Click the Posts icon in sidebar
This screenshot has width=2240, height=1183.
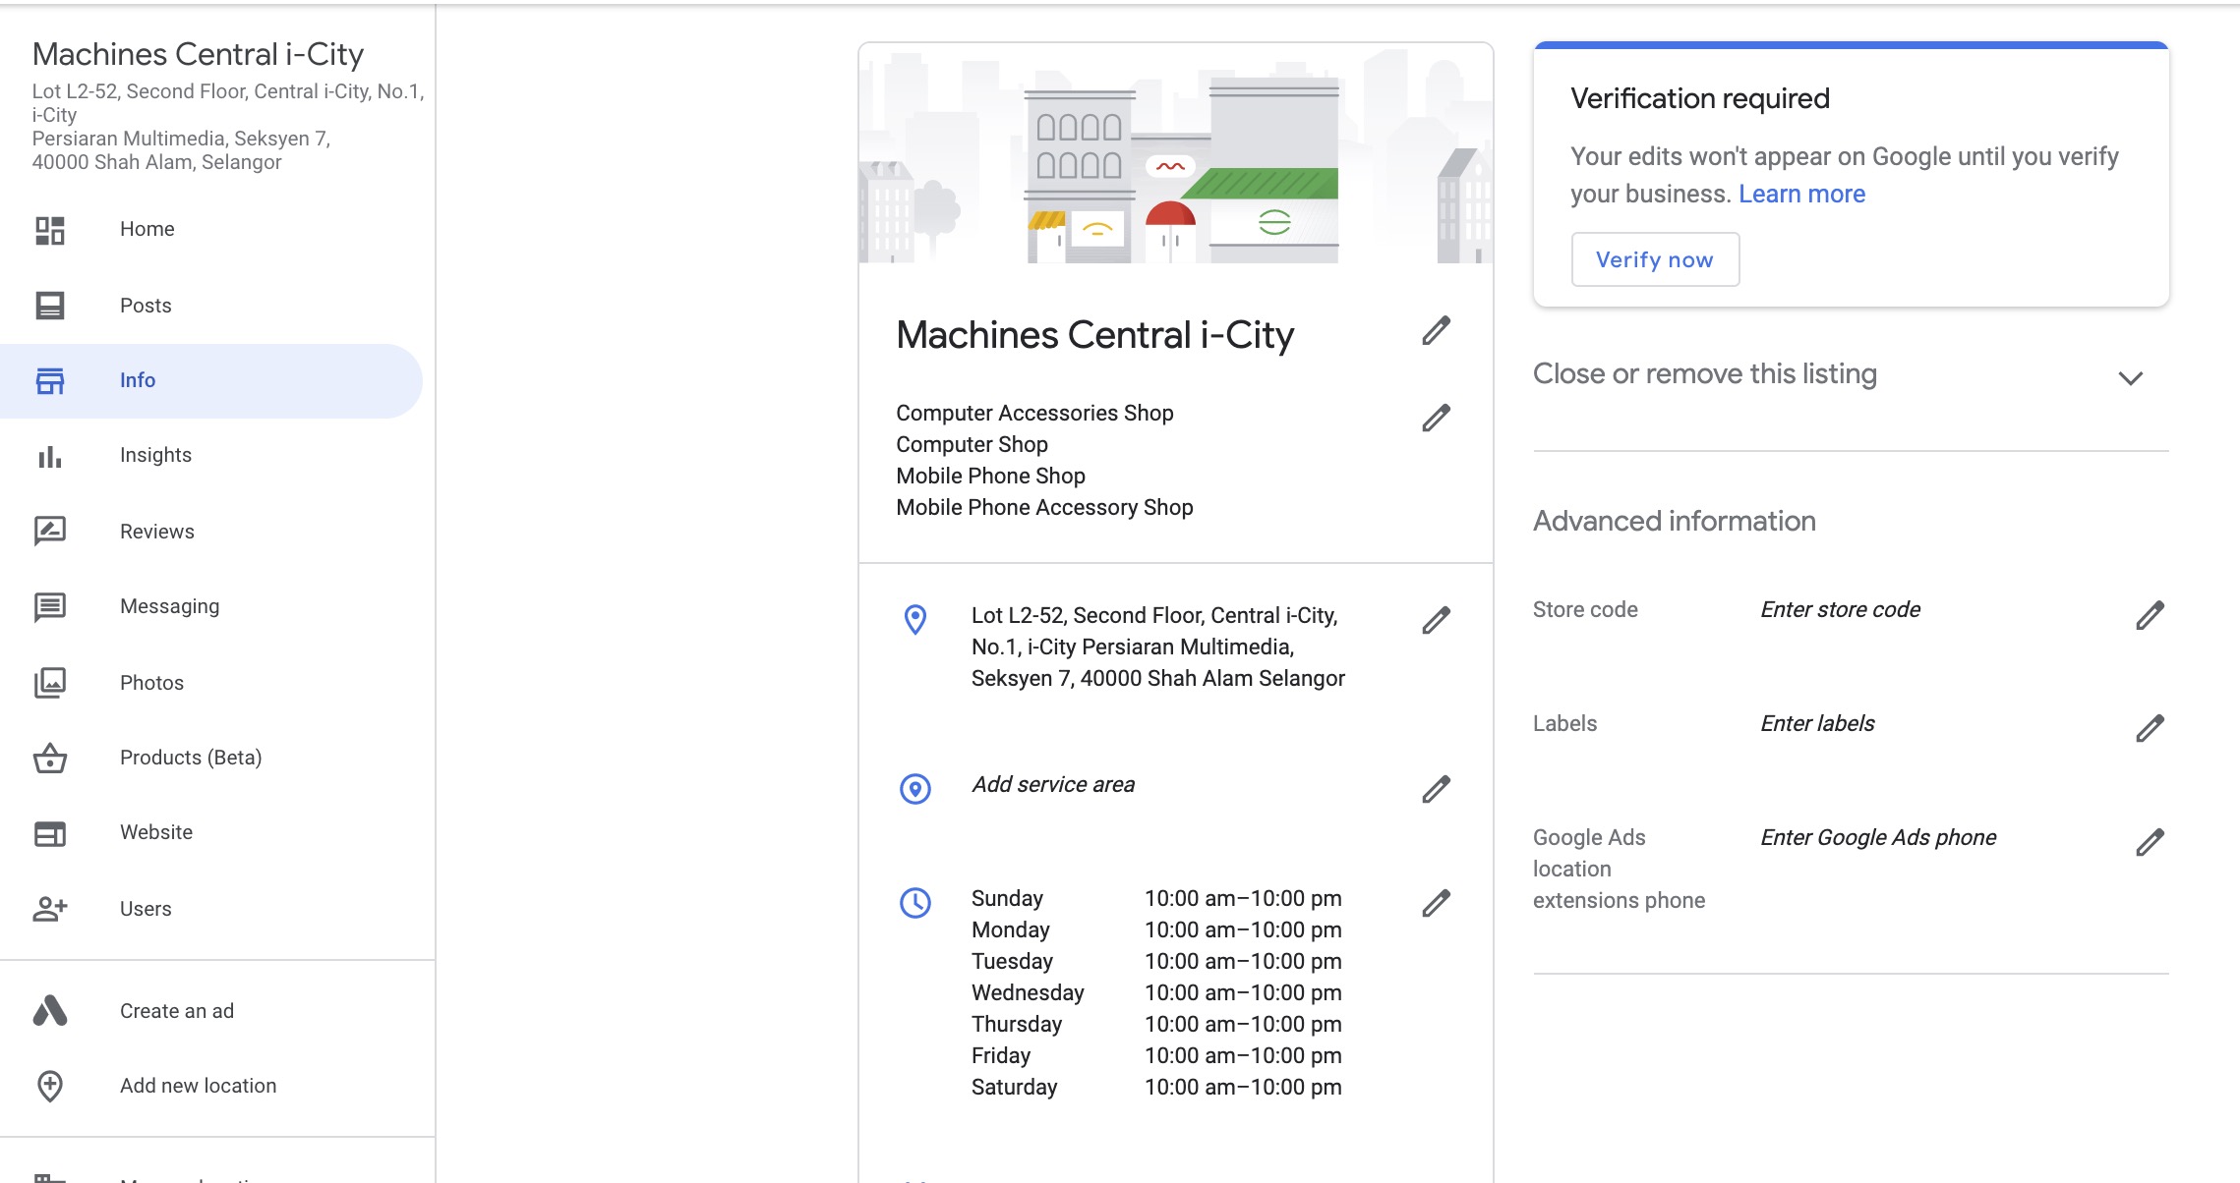coord(50,306)
